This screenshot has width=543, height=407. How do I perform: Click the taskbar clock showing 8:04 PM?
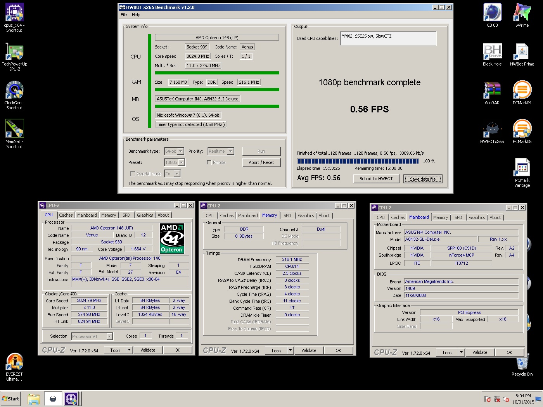point(523,399)
